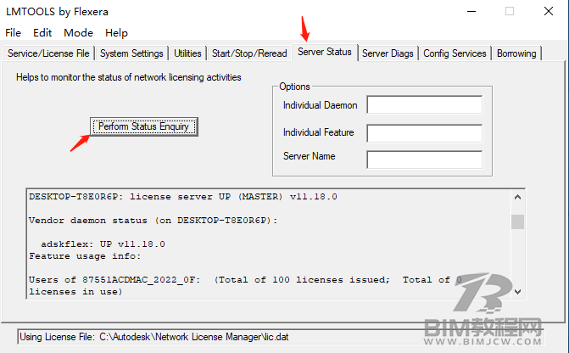The width and height of the screenshot is (569, 353).
Task: Click the status output scrollbar thumb
Action: tap(518, 221)
